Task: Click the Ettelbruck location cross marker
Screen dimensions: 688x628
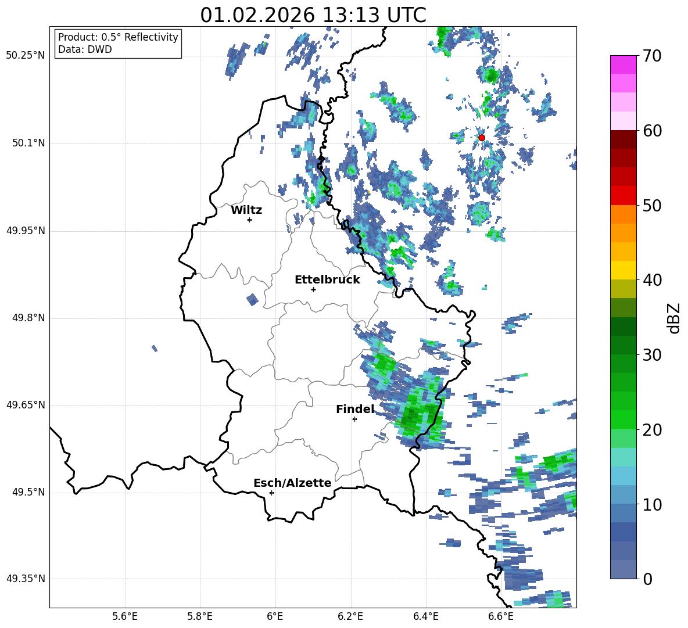Action: [x=313, y=289]
